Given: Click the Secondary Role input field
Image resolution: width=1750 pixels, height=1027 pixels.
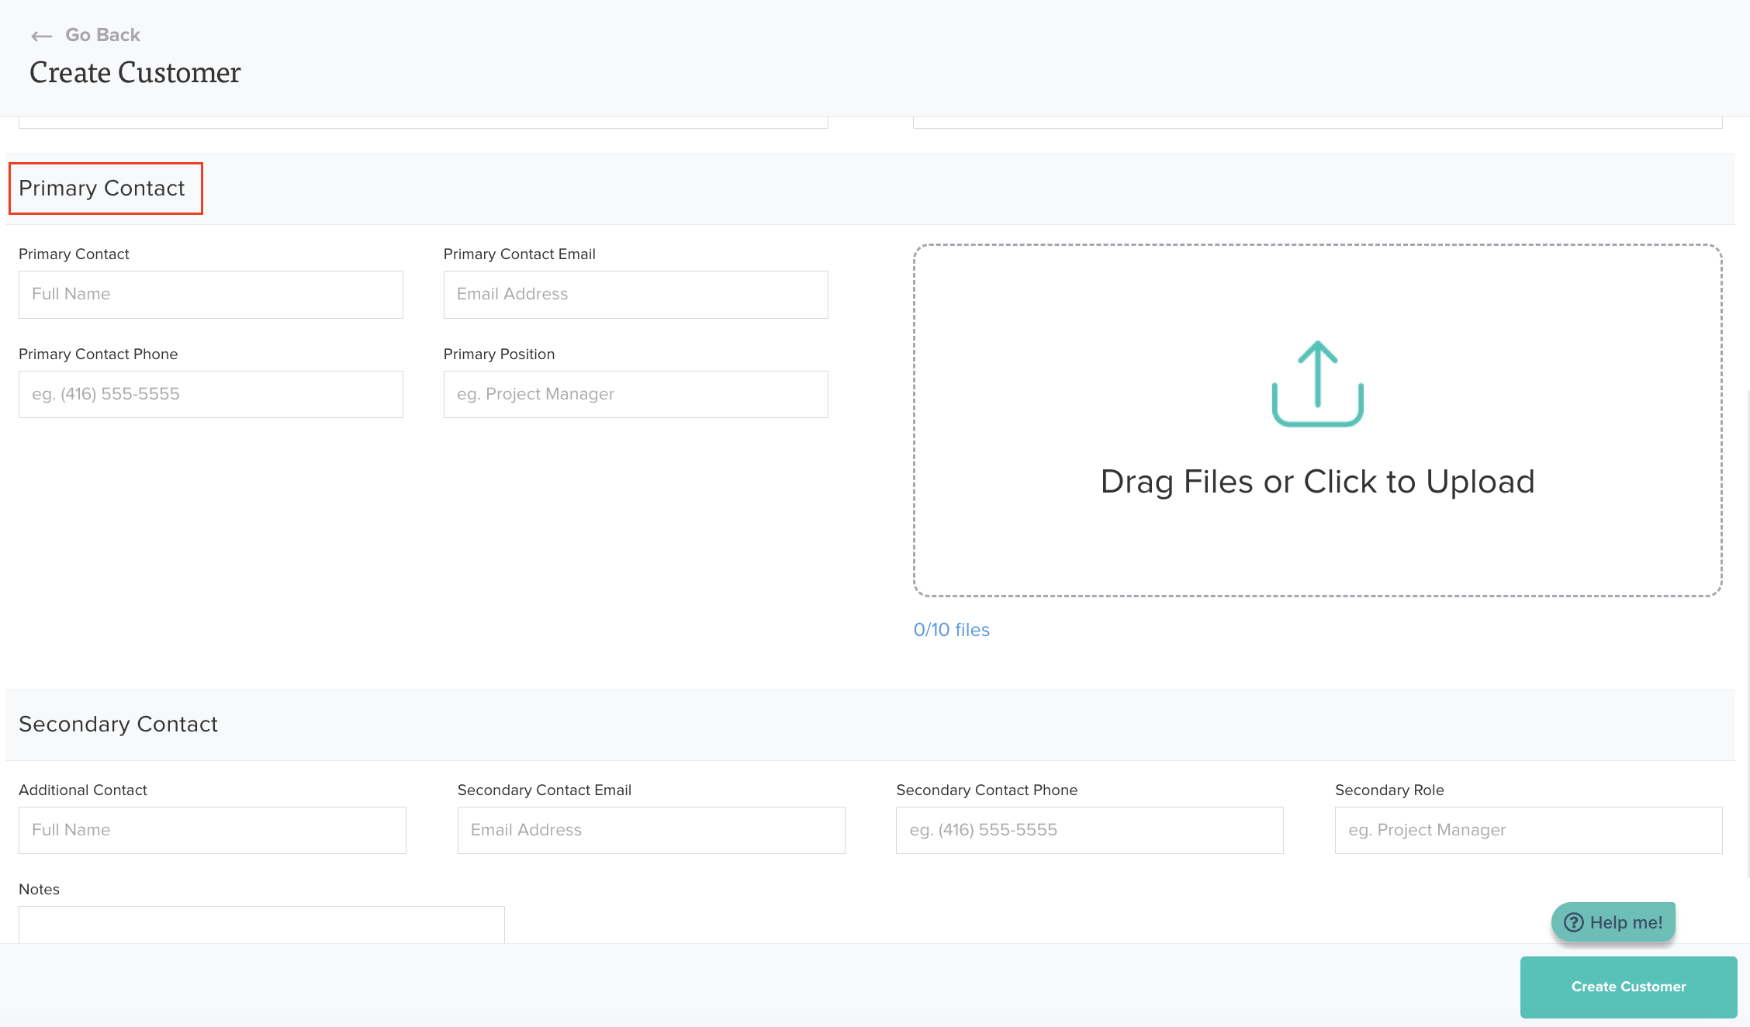Looking at the screenshot, I should click(x=1528, y=831).
